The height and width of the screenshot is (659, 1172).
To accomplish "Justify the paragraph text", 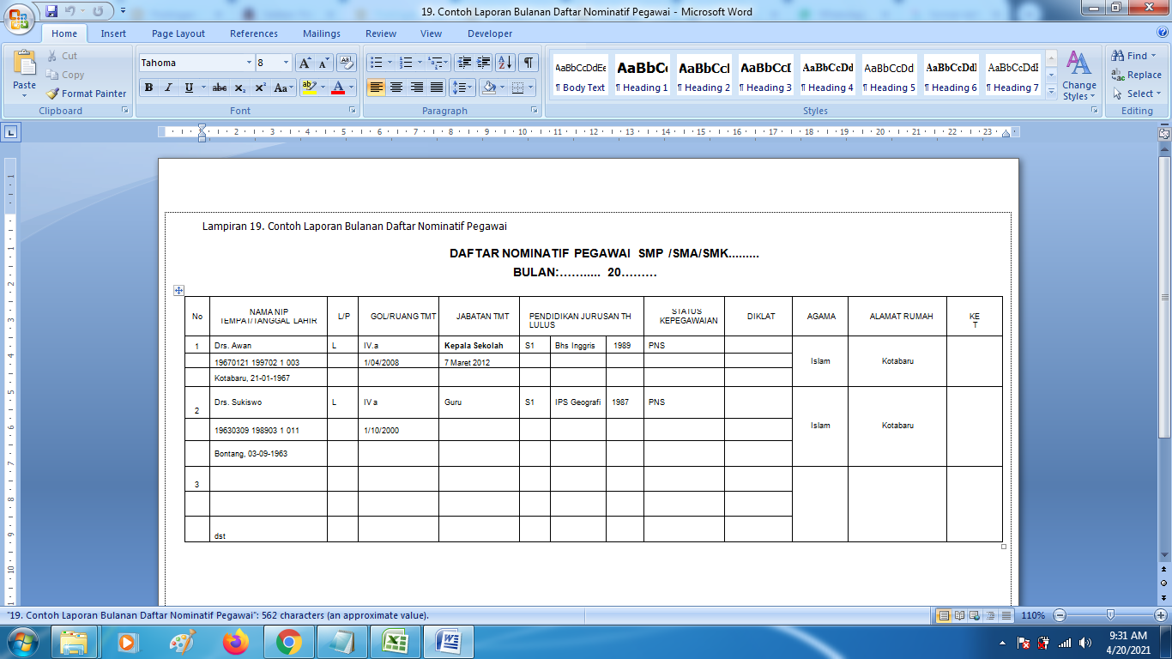I will pos(437,88).
